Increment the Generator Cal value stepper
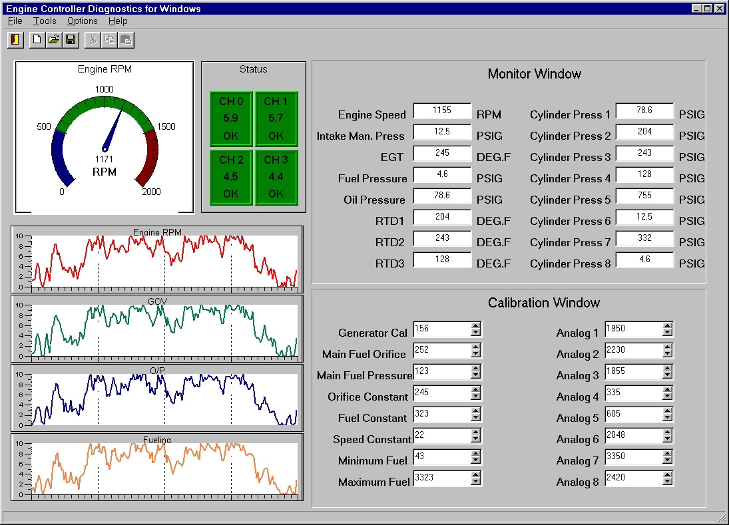This screenshot has width=729, height=525. pos(475,326)
